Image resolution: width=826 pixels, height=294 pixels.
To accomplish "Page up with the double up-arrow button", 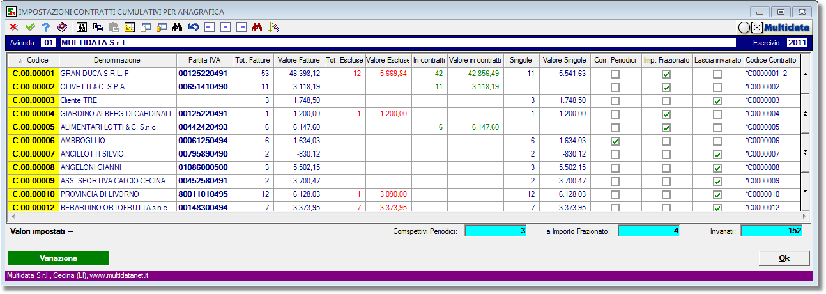I will pos(805,113).
